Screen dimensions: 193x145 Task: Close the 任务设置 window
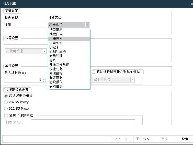(x=192, y=4)
